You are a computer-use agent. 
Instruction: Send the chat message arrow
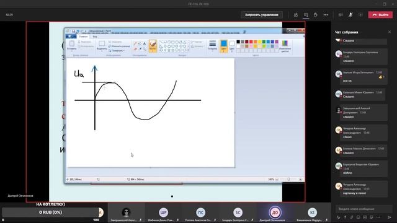(x=390, y=217)
